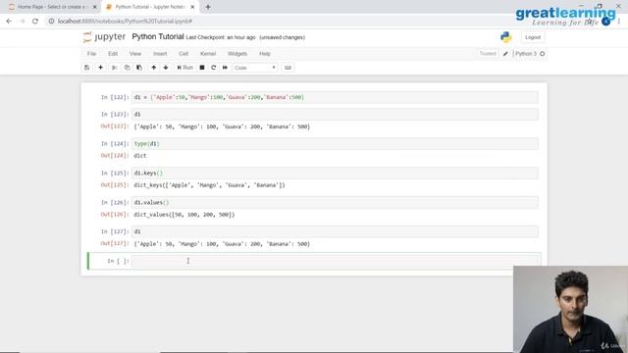
Task: Click the edit mode pencil icon
Action: click(x=505, y=54)
